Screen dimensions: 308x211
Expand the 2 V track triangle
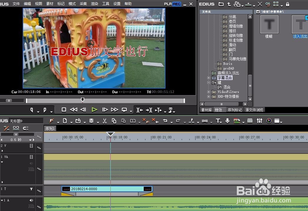click(2, 151)
